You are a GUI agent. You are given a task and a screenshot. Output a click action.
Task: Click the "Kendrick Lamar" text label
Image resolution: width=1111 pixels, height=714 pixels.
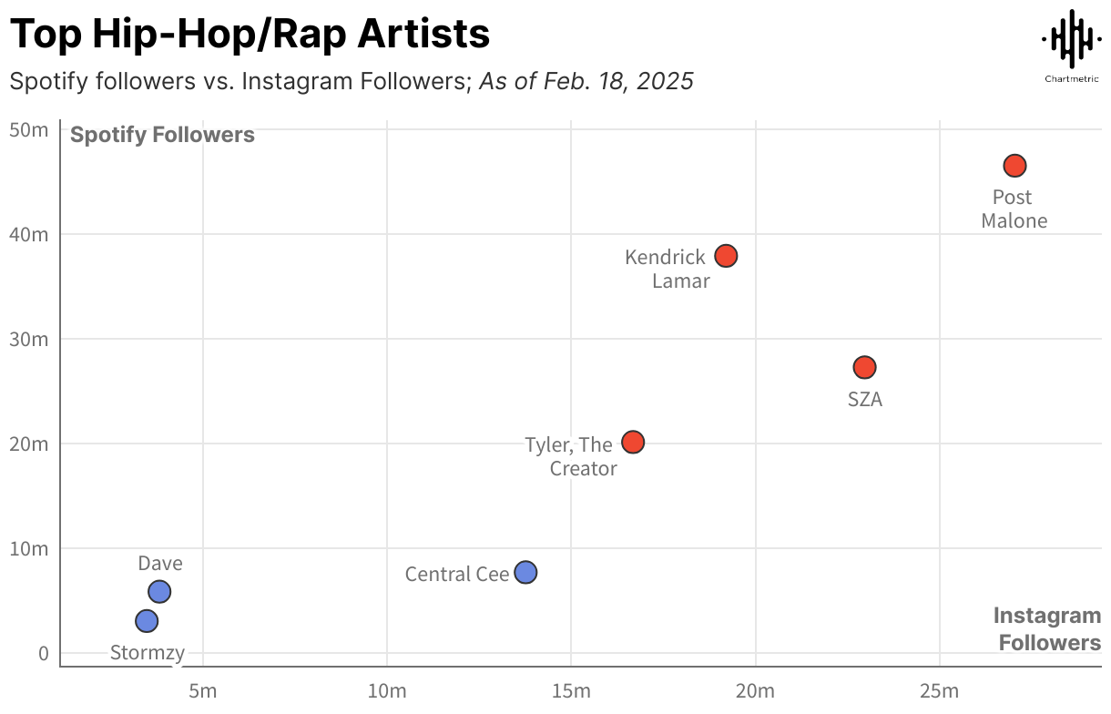tap(667, 269)
